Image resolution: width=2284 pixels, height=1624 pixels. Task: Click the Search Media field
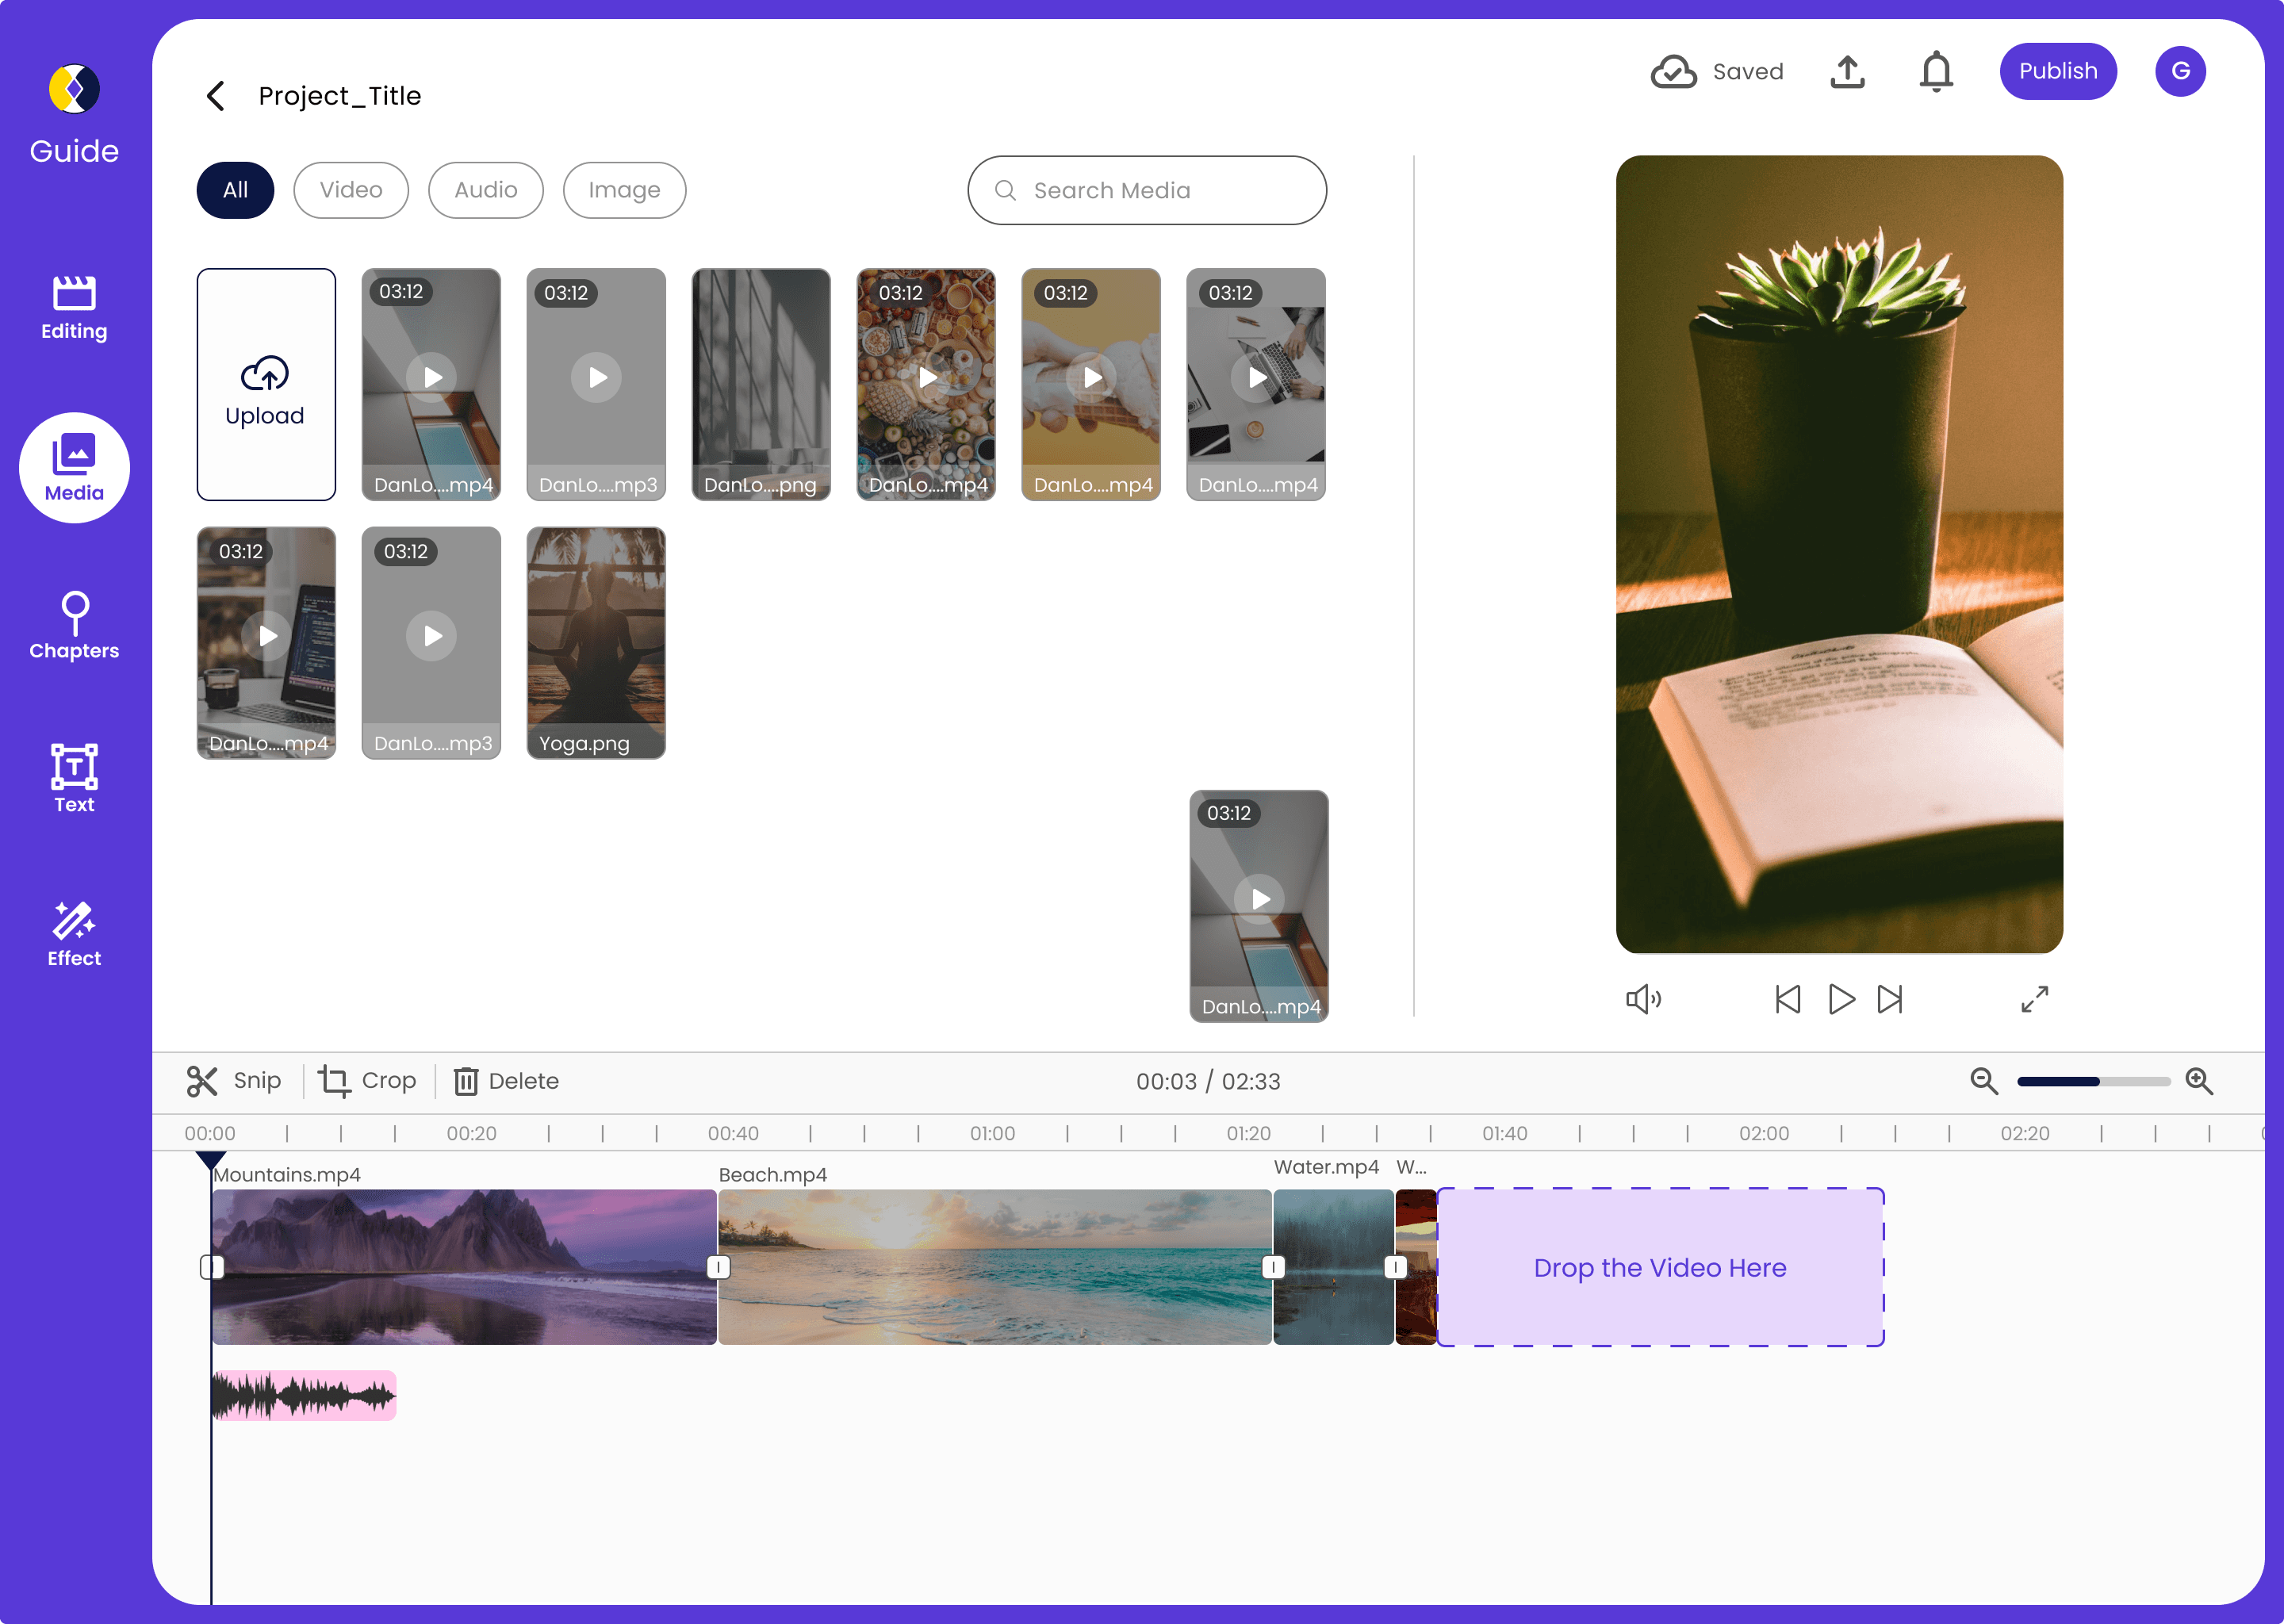[1146, 190]
